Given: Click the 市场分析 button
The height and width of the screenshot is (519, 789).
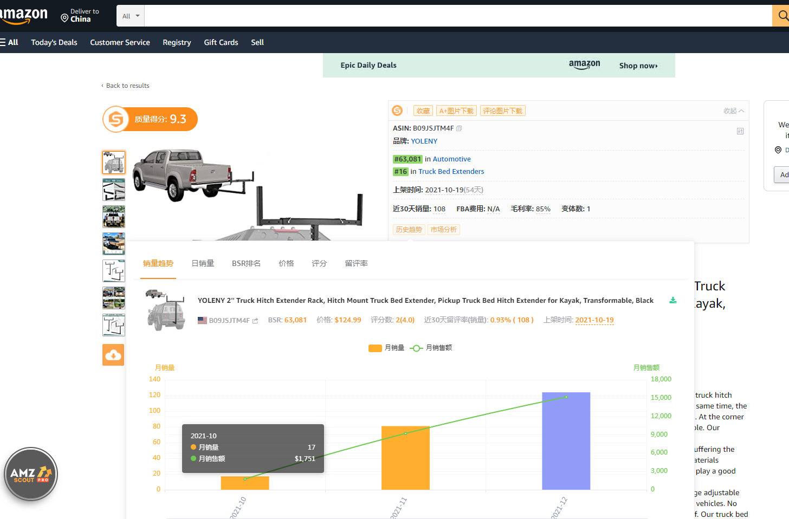Looking at the screenshot, I should [443, 230].
